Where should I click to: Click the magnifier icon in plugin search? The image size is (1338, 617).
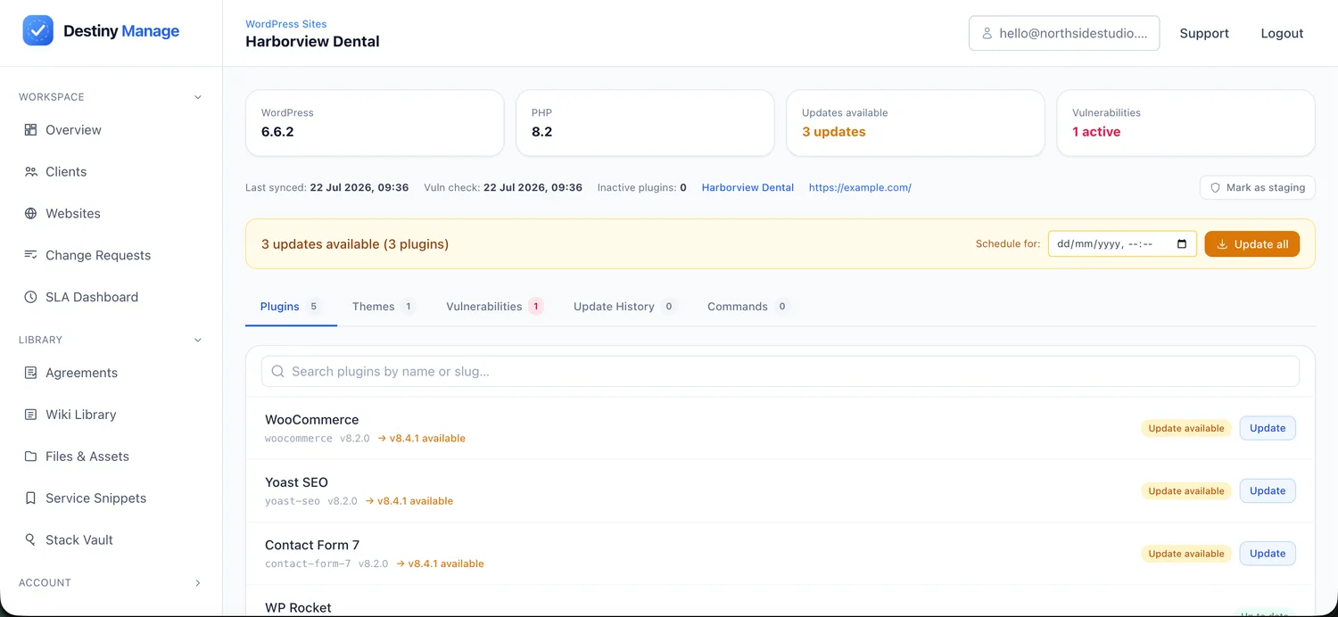[x=277, y=371]
